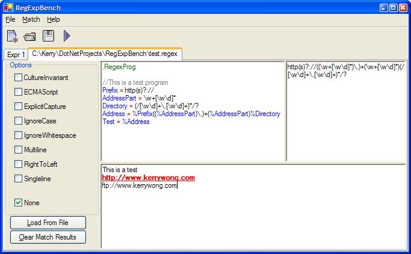
Task: Click the Prefix definition line
Action: point(128,90)
